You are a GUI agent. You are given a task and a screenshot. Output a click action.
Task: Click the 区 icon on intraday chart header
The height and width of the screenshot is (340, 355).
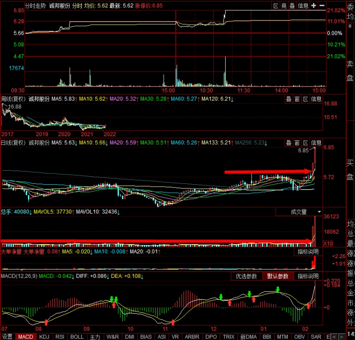pos(276,6)
